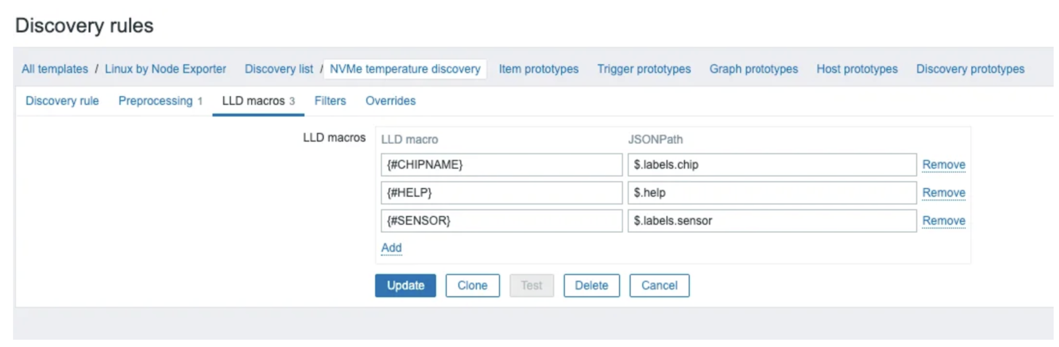
Task: Click the $.labels.sensor JSONPath field
Action: [x=771, y=221]
